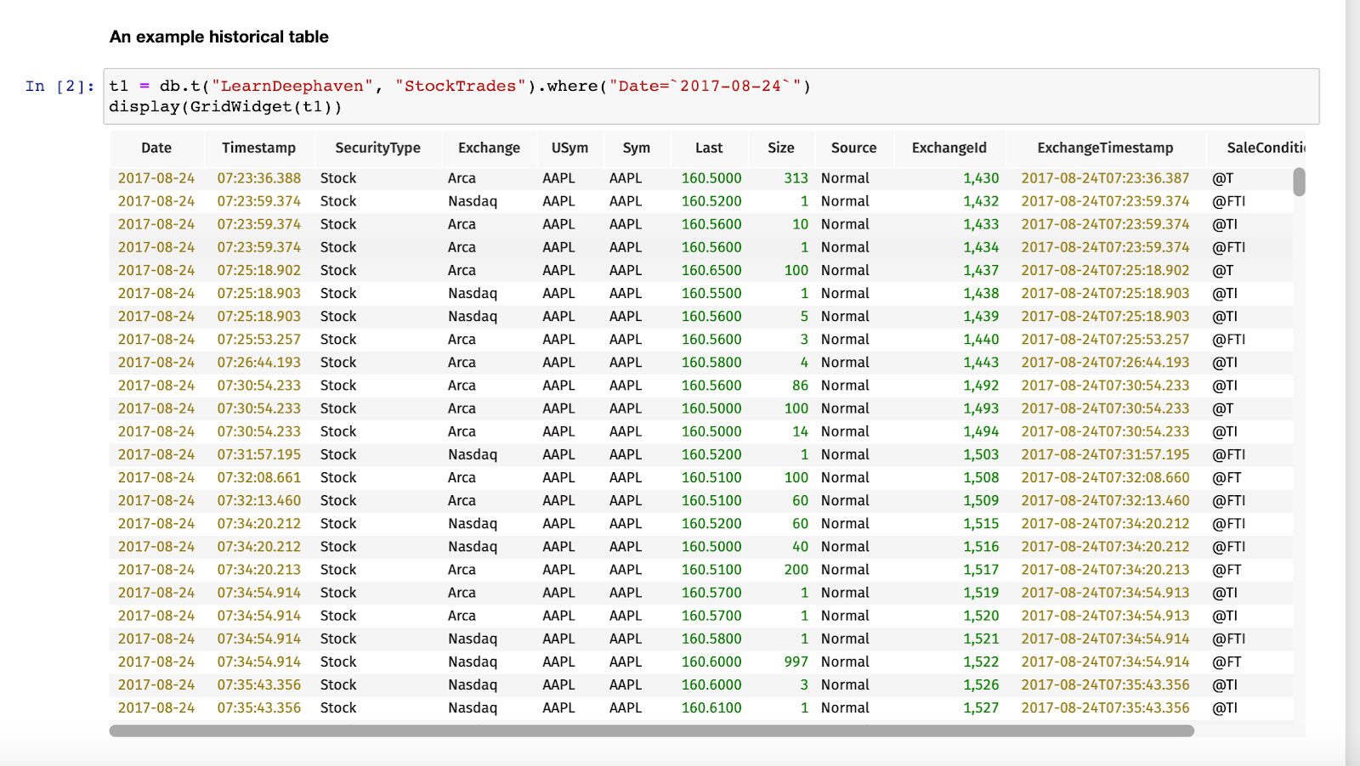Click Timestamp cell 07:32:08.661
The height and width of the screenshot is (766, 1360).
(258, 477)
